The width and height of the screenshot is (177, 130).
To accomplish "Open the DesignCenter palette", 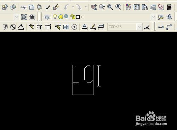I will pos(137,7).
